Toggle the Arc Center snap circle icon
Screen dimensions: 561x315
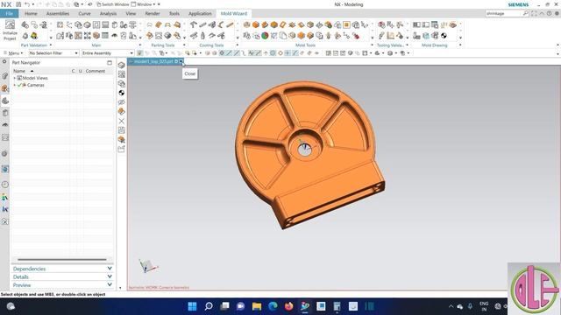click(x=273, y=53)
